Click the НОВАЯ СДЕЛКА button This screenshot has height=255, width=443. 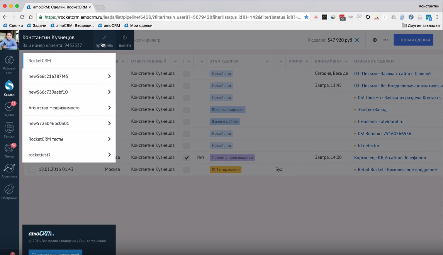413,40
